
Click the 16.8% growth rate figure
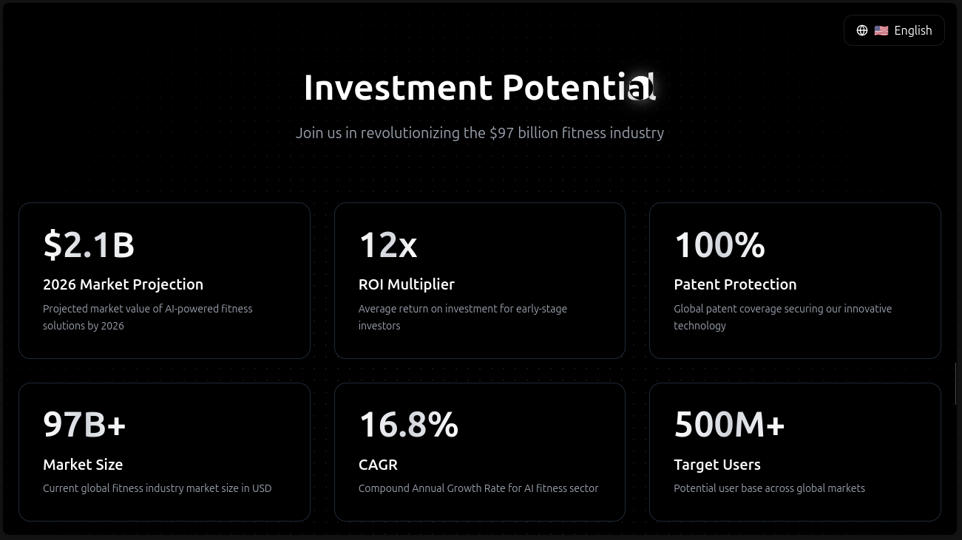[409, 425]
